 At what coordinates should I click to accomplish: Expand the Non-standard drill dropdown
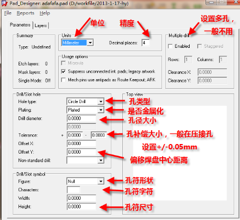point(101,160)
